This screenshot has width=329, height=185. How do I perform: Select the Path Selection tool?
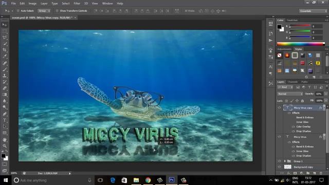(x=5, y=127)
